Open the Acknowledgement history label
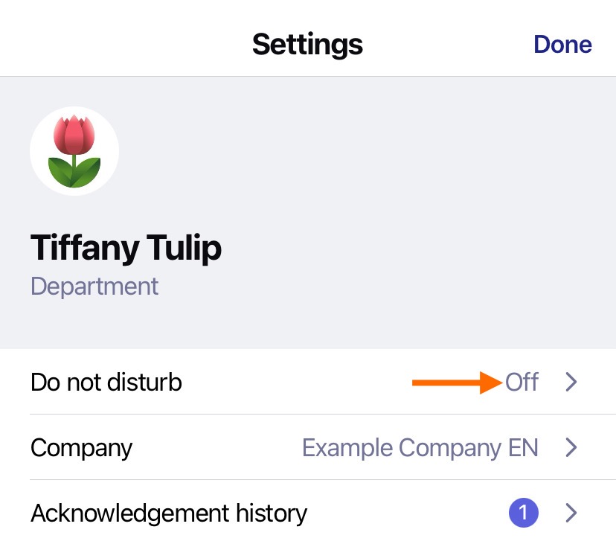This screenshot has width=616, height=544. 169,513
